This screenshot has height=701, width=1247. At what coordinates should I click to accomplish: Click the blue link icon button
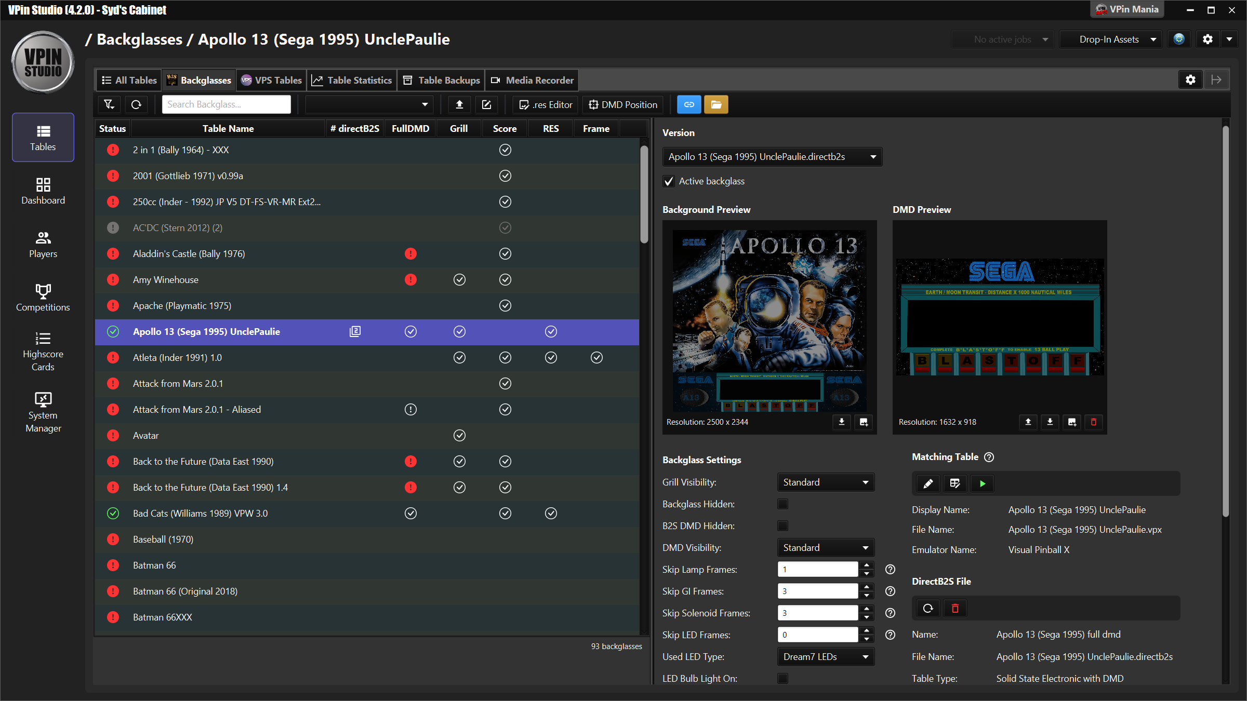click(x=689, y=104)
